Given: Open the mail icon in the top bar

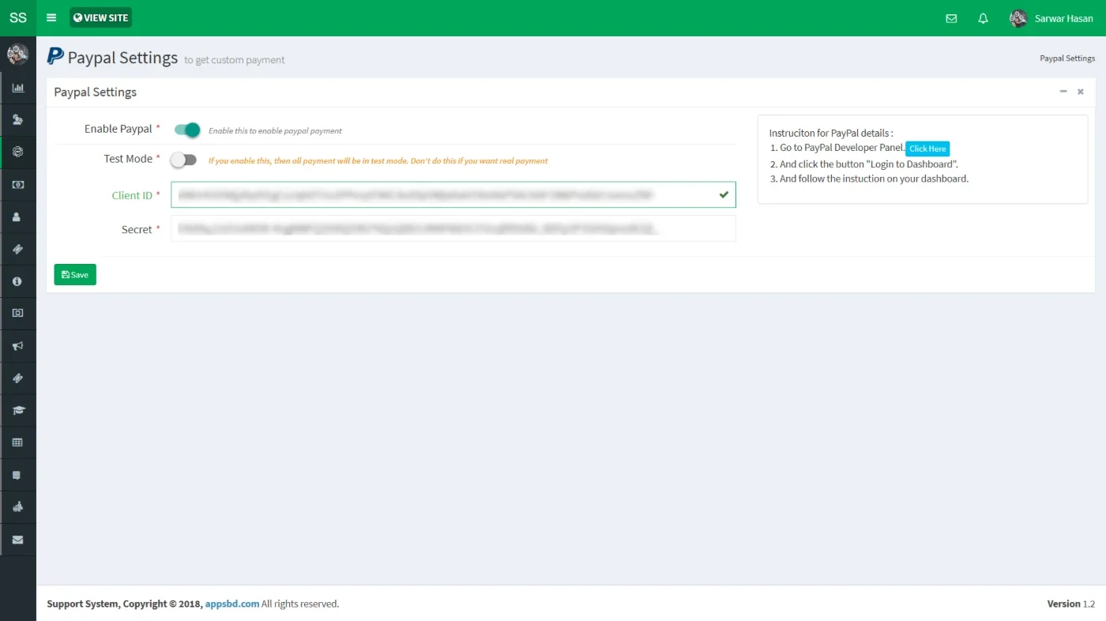Looking at the screenshot, I should pyautogui.click(x=951, y=18).
